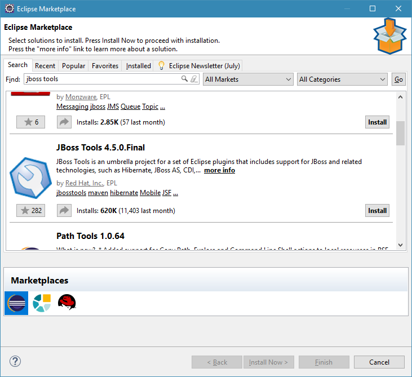This screenshot has height=377, width=412.
Task: Select the Red Hat marketplace icon
Action: (67, 302)
